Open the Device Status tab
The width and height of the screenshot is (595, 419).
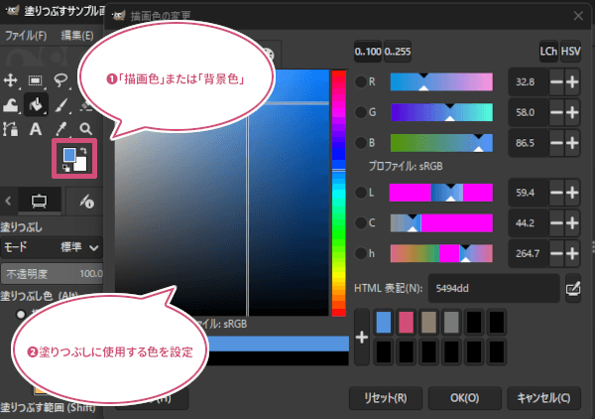tap(86, 201)
